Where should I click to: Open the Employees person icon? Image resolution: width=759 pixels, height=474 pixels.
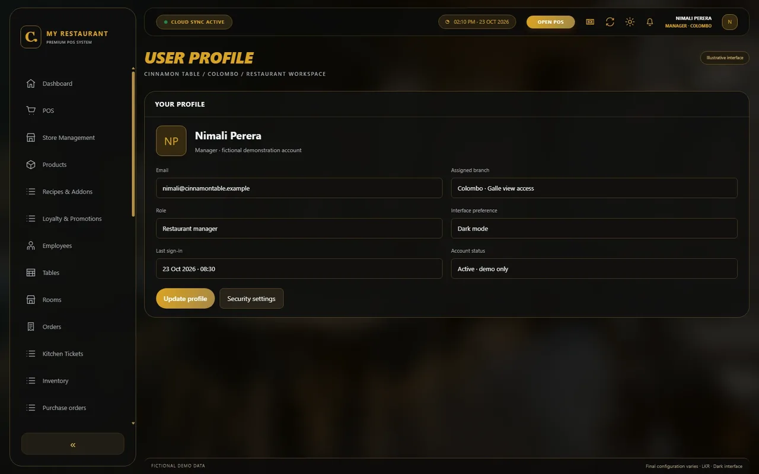[x=31, y=245]
